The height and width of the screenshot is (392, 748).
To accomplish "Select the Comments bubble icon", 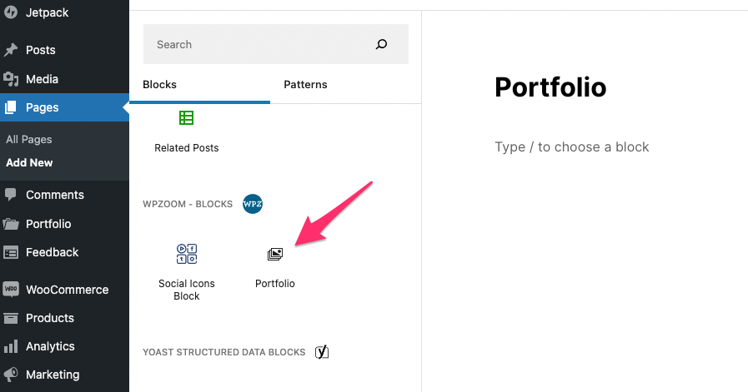I will (11, 195).
